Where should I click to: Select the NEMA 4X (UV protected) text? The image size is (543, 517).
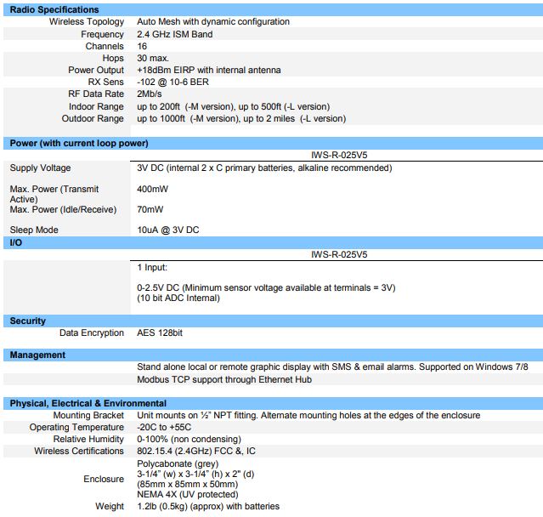coord(188,494)
